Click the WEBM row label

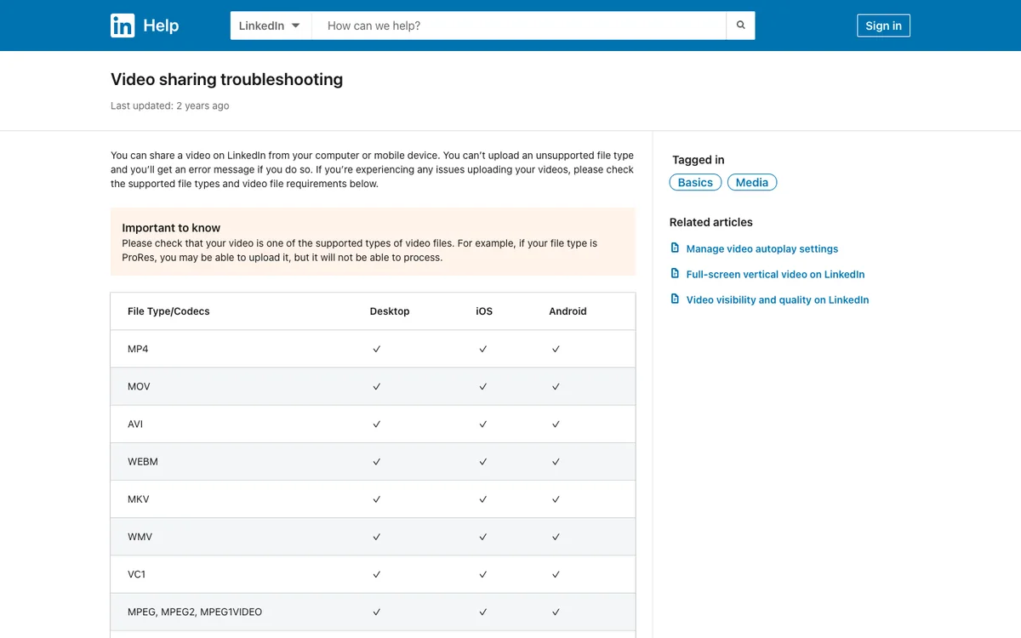143,461
